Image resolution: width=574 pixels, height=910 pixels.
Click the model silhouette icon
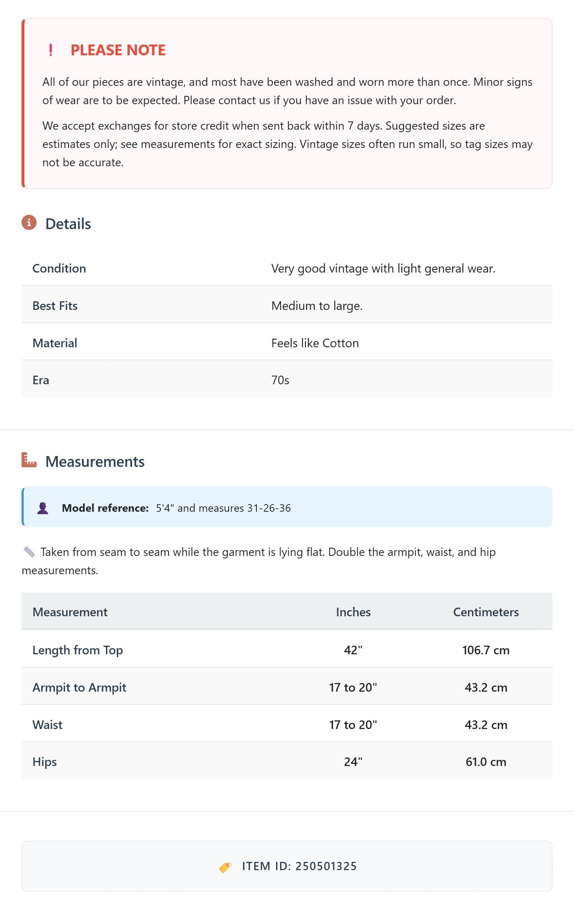point(43,508)
